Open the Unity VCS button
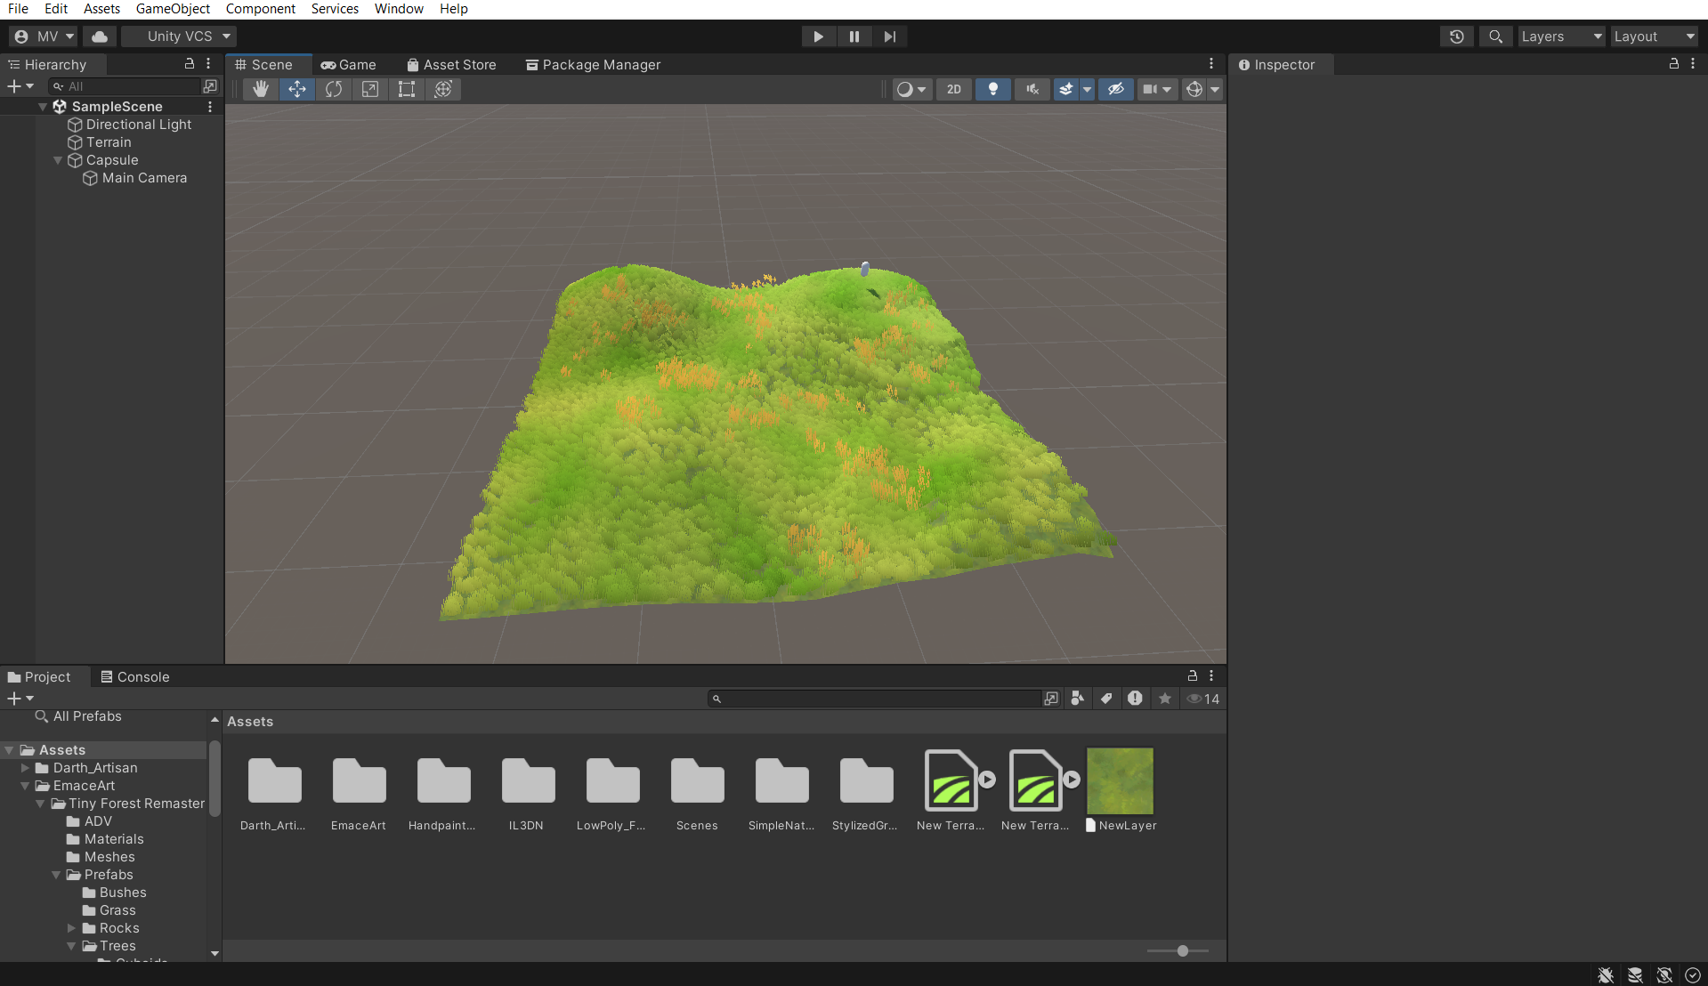 pyautogui.click(x=180, y=36)
